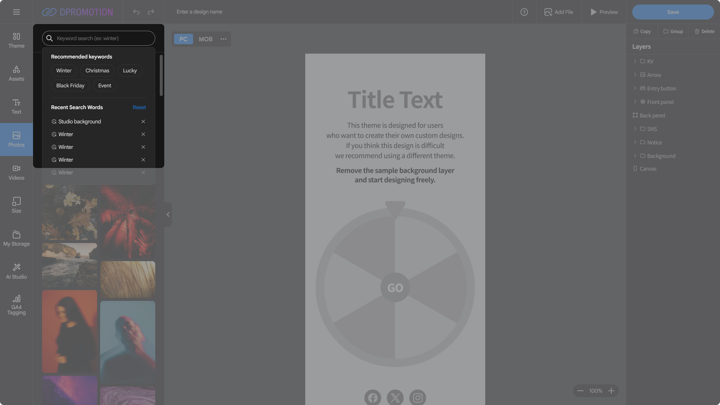Remove the Studio background recent search
The image size is (720, 405).
point(143,121)
